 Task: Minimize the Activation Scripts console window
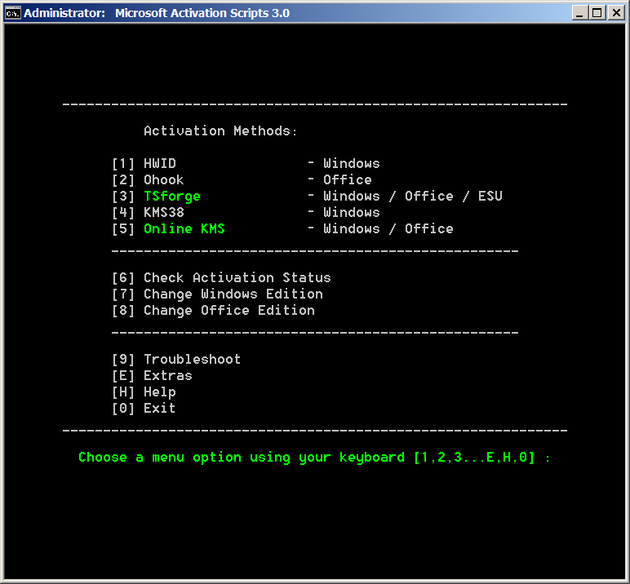580,13
